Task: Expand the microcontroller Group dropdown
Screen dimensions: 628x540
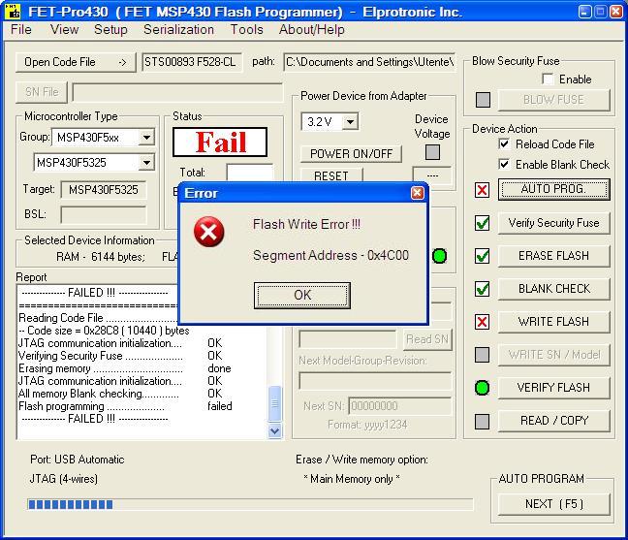Action: [146, 138]
